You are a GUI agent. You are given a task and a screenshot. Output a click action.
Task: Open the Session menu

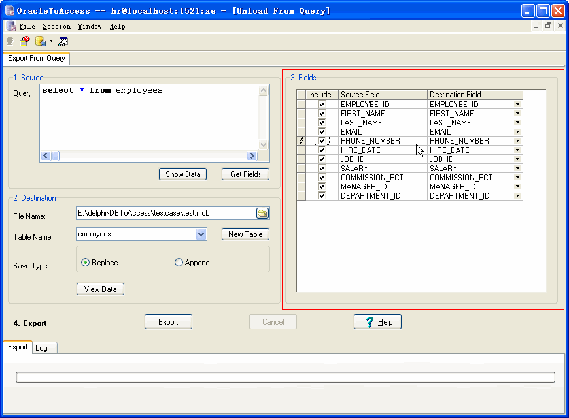pyautogui.click(x=57, y=27)
